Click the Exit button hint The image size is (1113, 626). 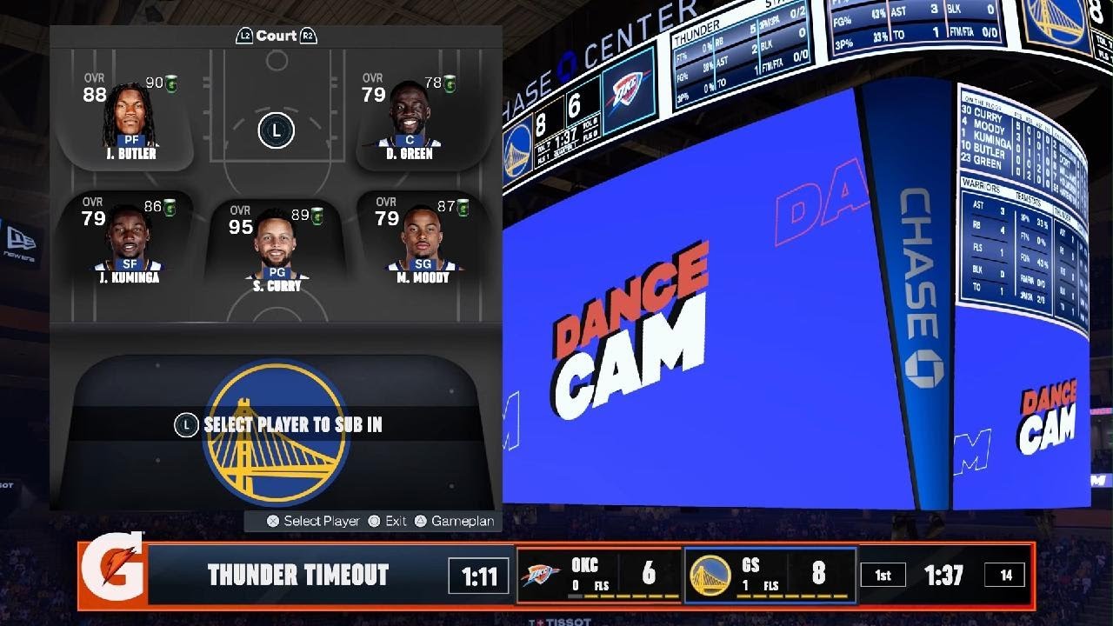pyautogui.click(x=387, y=521)
